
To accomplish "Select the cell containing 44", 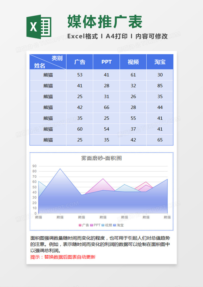I will (x=160, y=107).
